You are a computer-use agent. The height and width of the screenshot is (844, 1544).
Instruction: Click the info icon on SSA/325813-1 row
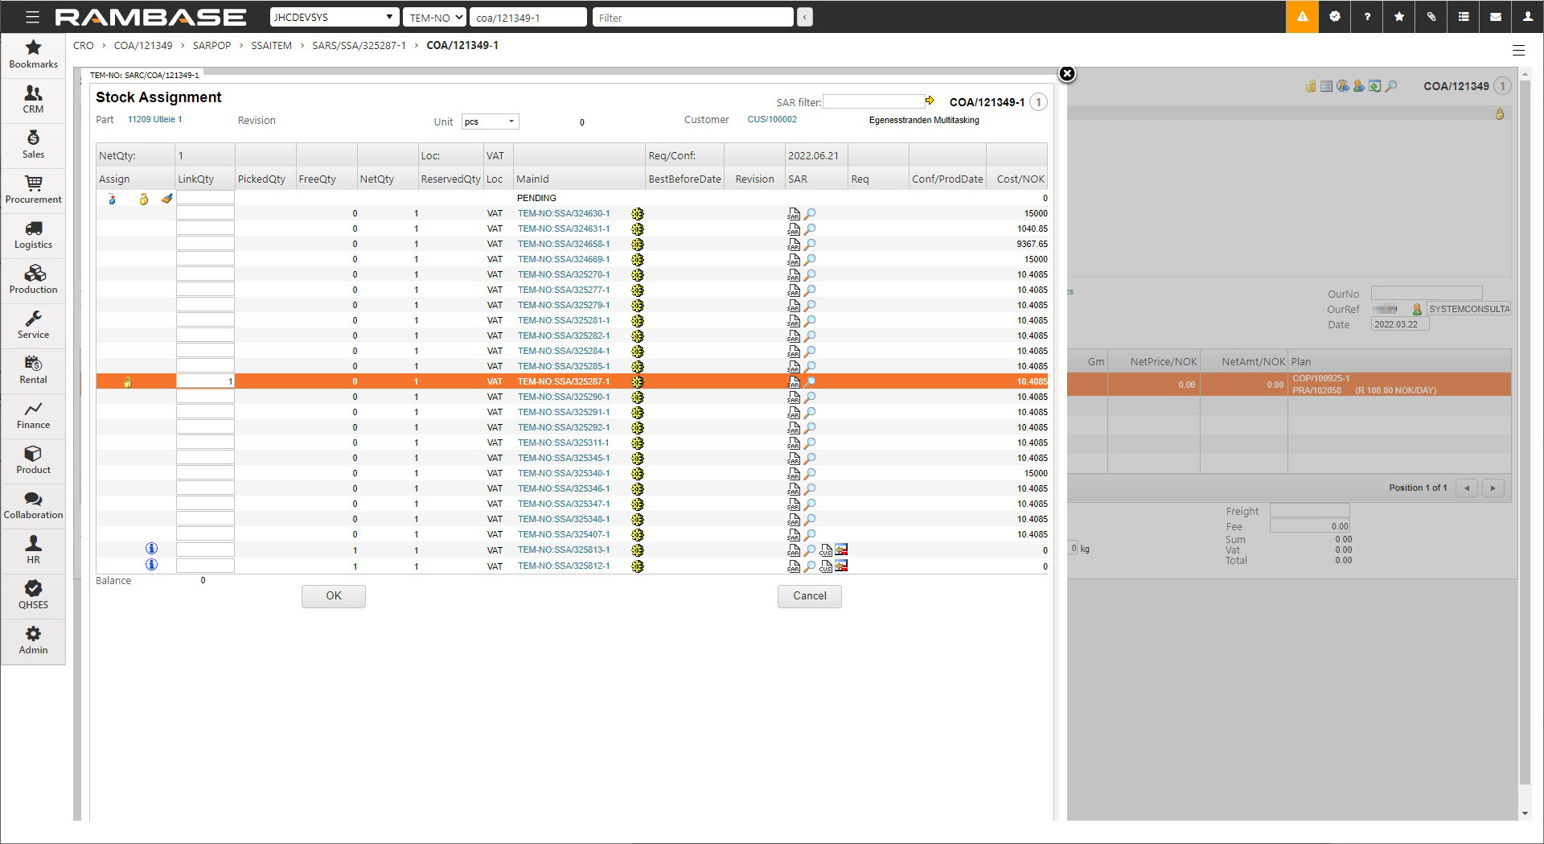pos(151,549)
